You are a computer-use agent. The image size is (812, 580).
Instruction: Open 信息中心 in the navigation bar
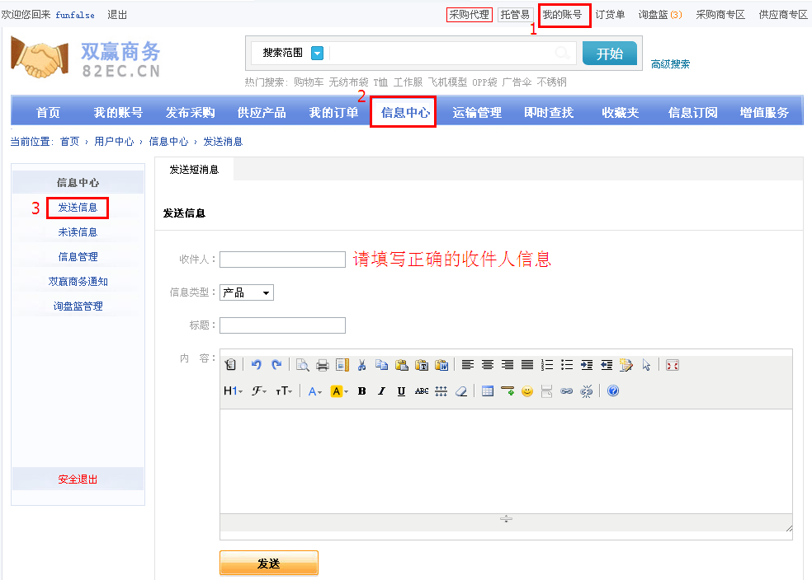[x=405, y=113]
